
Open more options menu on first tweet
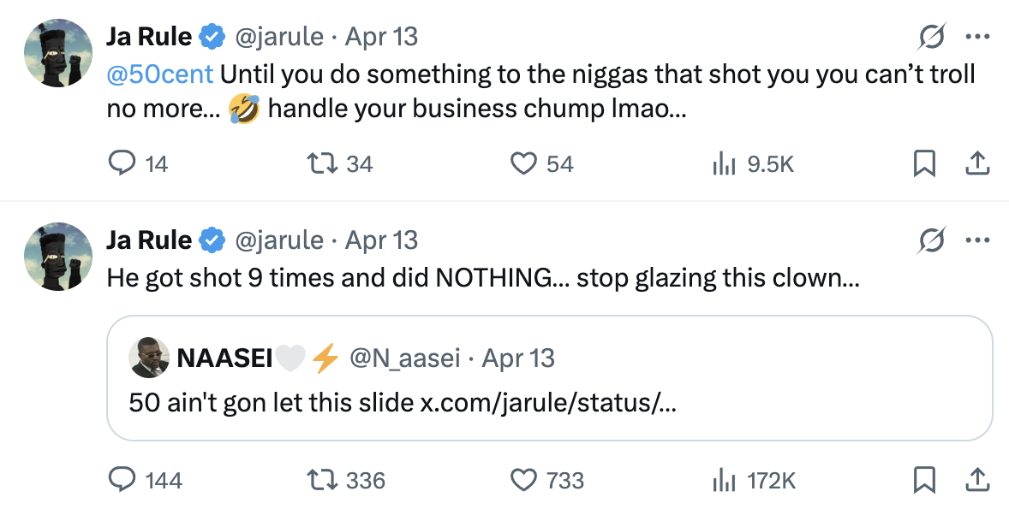(977, 37)
